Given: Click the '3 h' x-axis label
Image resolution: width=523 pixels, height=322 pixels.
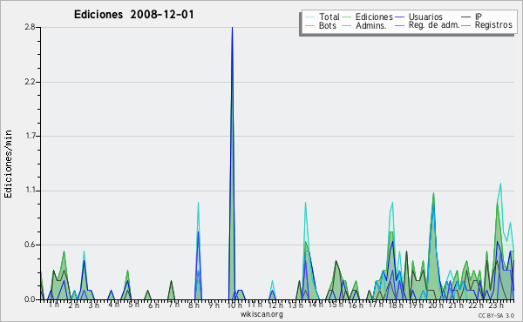Looking at the screenshot, I should [94, 305].
